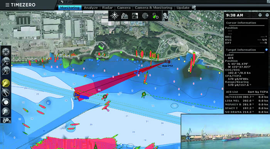Select the yellow hand pan tool

pyautogui.click(x=6, y=83)
